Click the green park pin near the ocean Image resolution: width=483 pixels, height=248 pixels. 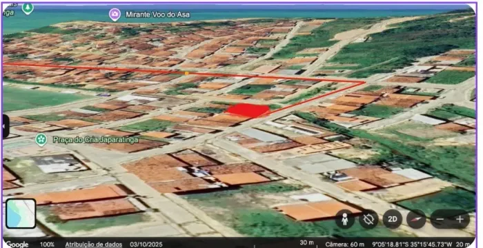(x=28, y=8)
